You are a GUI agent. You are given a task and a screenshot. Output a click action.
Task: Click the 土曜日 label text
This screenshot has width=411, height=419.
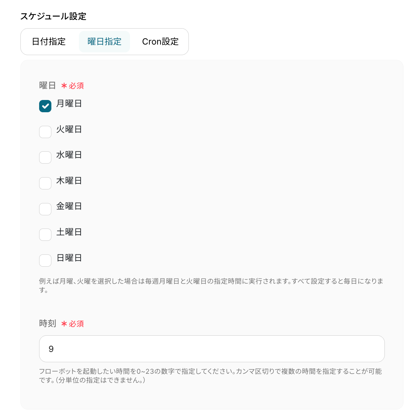pyautogui.click(x=69, y=232)
